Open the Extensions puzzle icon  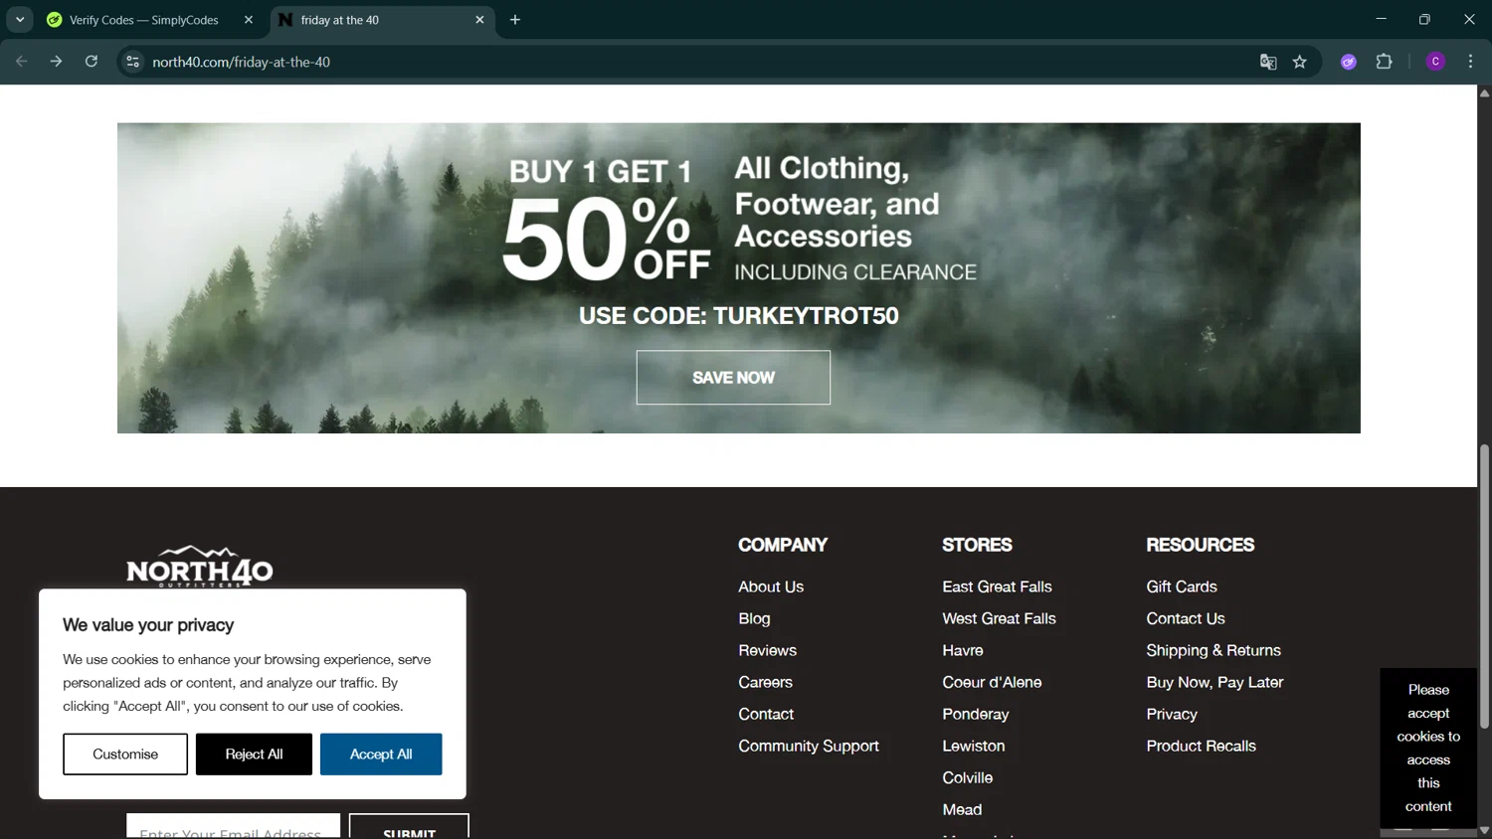[x=1384, y=62]
